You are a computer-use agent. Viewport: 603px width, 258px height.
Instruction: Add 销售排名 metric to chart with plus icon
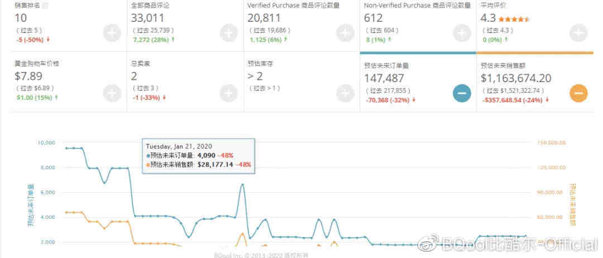(x=112, y=33)
